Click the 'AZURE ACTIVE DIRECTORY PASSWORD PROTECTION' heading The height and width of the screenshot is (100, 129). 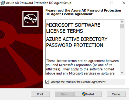[77, 42]
